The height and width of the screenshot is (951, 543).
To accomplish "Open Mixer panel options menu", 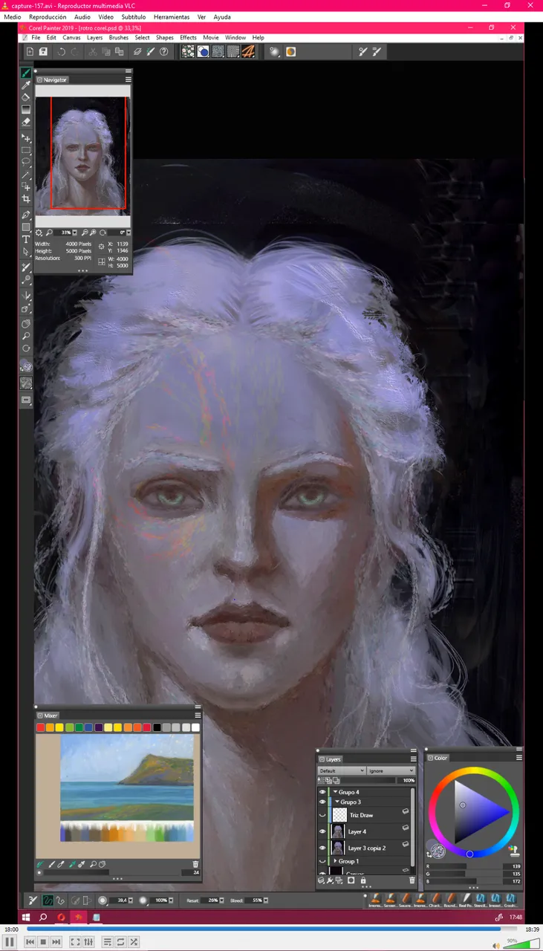I will click(198, 715).
